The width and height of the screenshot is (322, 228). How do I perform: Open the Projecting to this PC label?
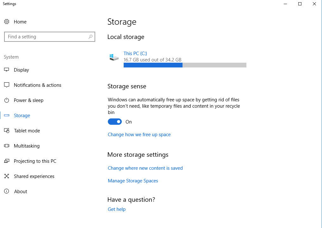coord(35,161)
